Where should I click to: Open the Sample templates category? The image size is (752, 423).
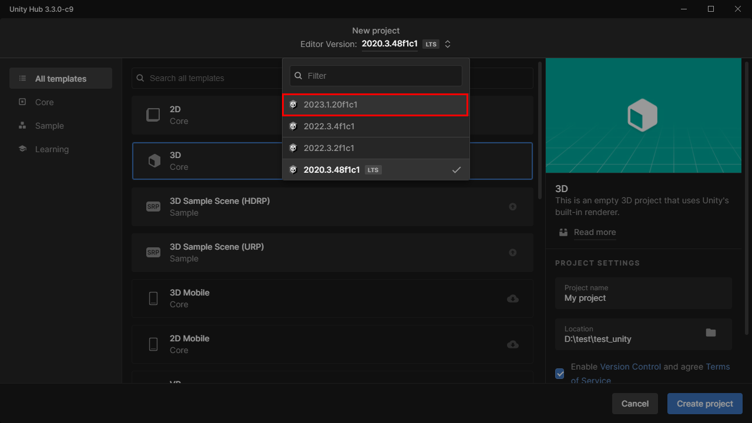coord(49,125)
